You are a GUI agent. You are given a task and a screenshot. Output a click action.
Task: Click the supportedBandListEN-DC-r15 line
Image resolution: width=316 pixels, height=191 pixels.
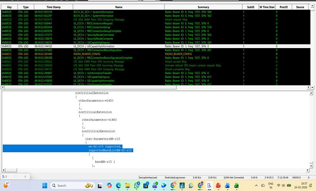click(x=110, y=150)
